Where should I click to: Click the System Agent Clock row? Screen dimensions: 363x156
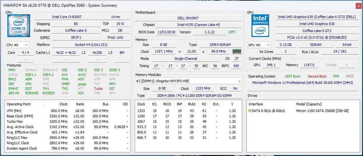pyautogui.click(x=68, y=148)
